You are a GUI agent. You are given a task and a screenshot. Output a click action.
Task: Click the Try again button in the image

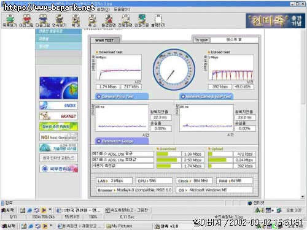pos(201,40)
